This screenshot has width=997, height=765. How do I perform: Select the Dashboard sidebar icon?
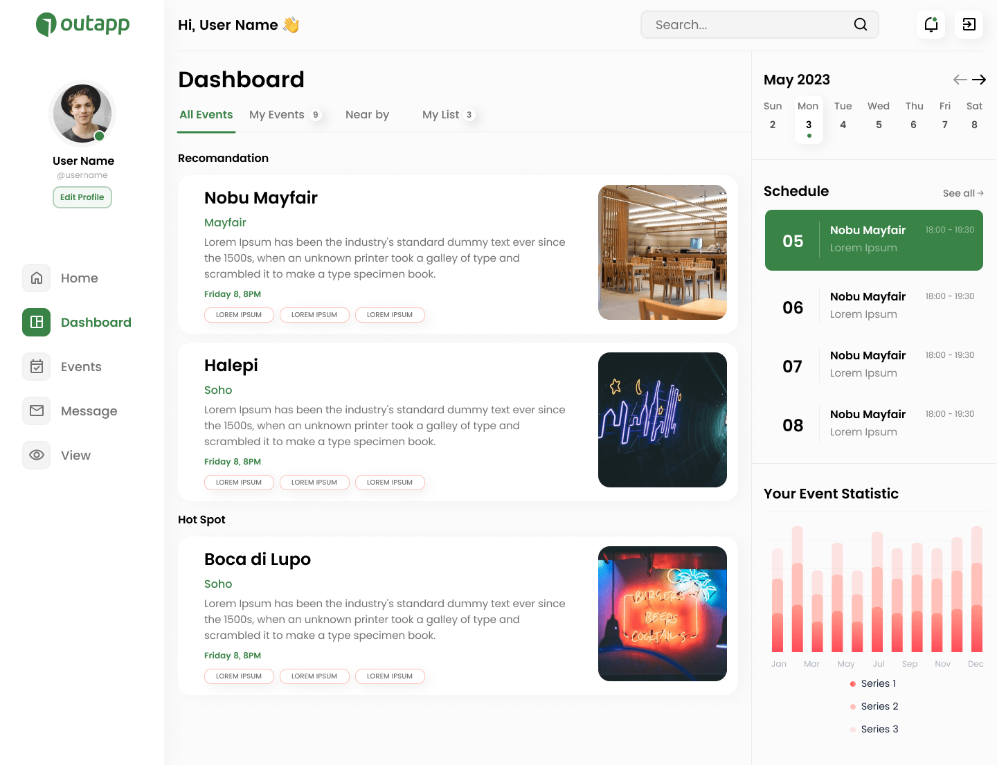tap(37, 323)
